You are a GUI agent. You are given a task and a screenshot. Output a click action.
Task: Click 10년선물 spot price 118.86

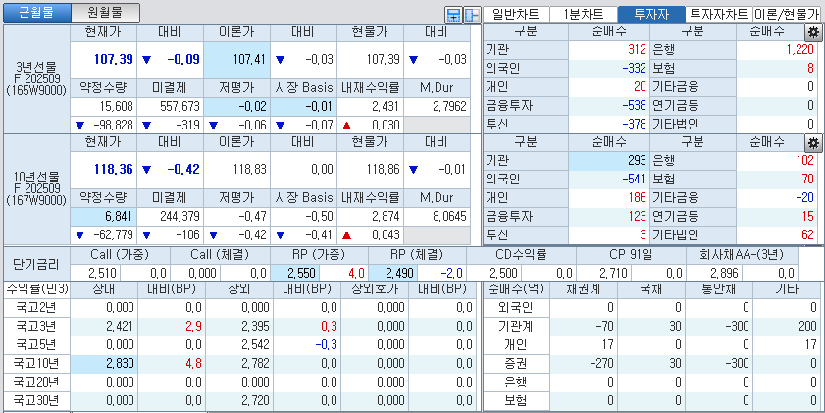(383, 169)
